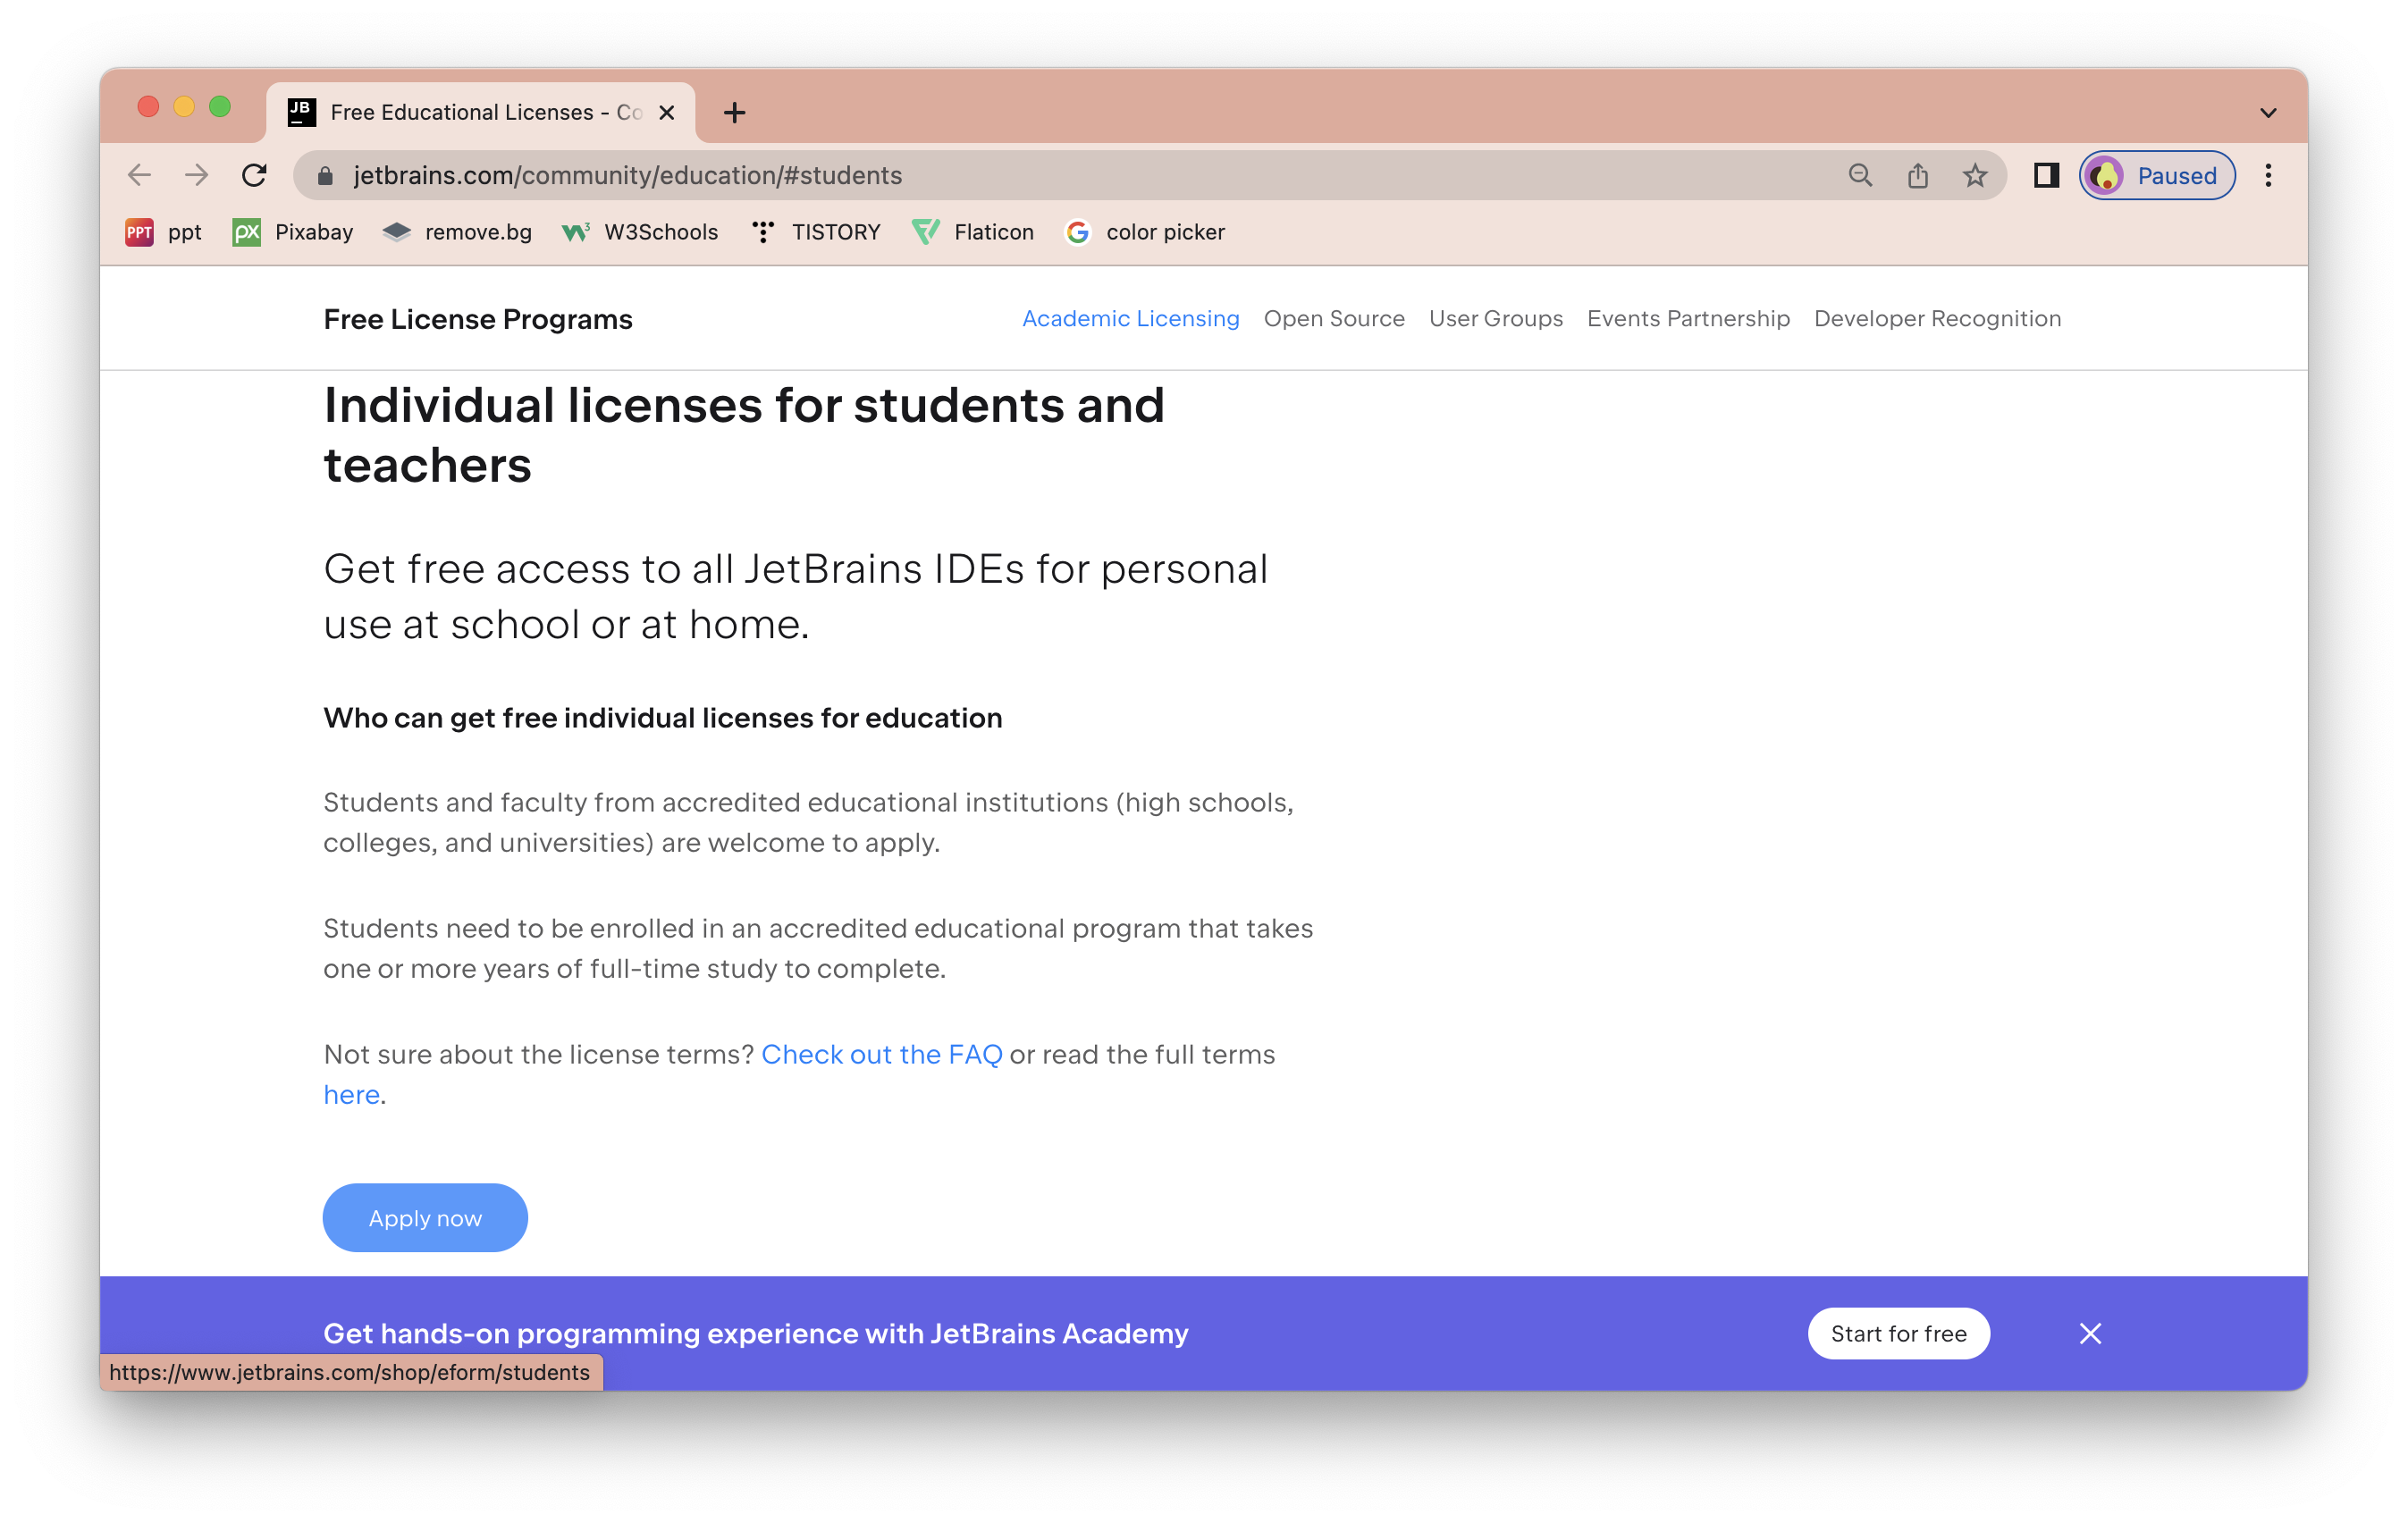
Task: Click the address bar URL field
Action: click(x=1070, y=176)
